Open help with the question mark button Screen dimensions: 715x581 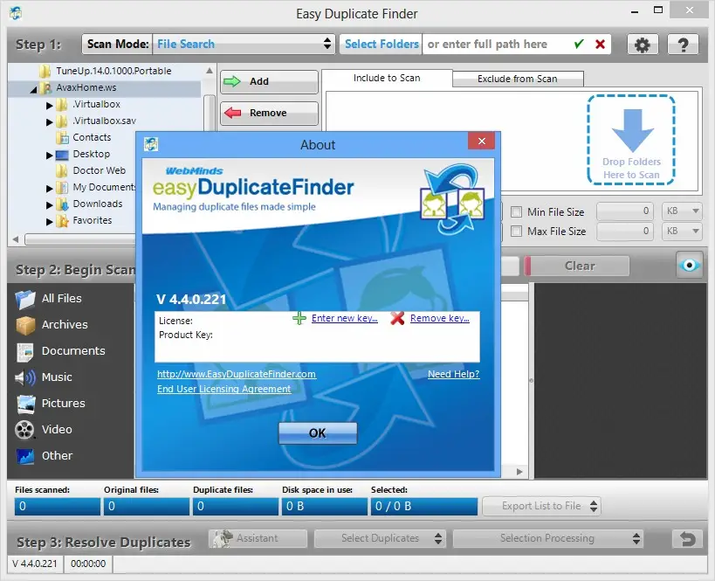[683, 45]
